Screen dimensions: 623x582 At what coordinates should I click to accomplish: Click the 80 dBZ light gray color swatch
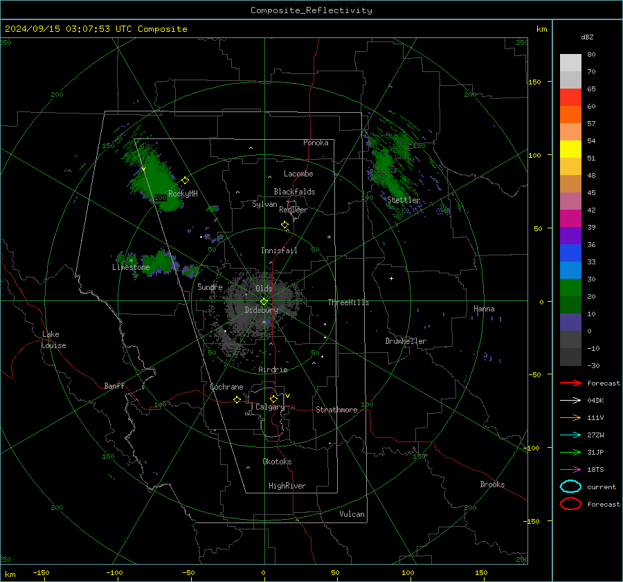click(x=570, y=63)
